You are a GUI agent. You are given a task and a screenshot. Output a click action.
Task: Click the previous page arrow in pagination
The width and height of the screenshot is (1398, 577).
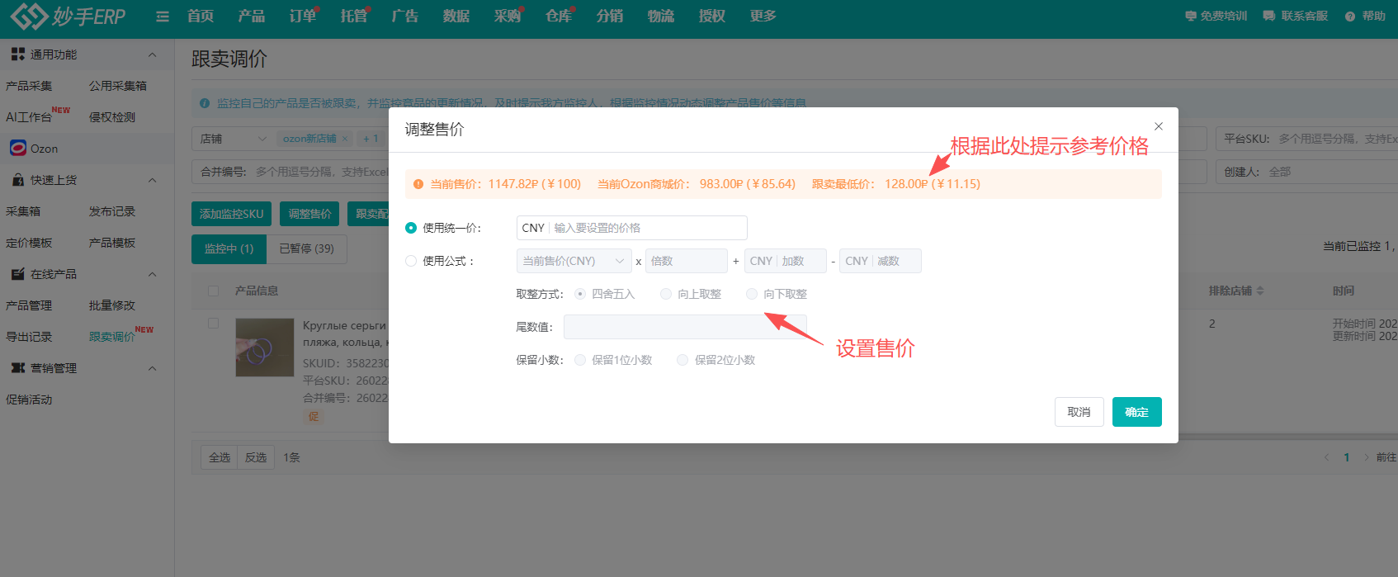1326,457
